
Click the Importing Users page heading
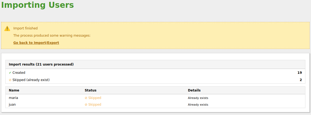(x=38, y=5)
